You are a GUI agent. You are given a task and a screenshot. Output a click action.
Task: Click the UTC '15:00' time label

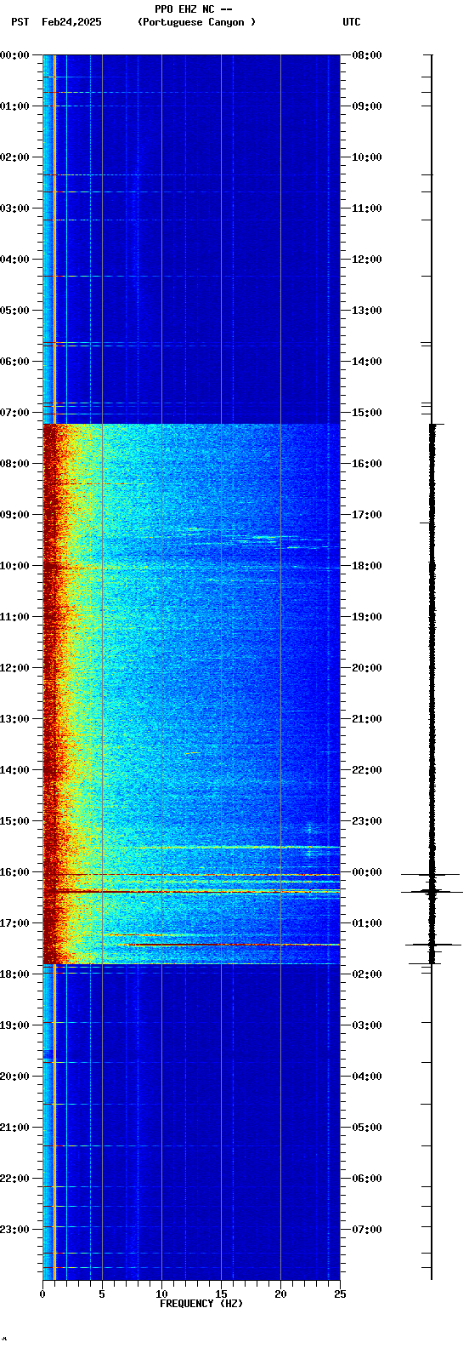[367, 413]
